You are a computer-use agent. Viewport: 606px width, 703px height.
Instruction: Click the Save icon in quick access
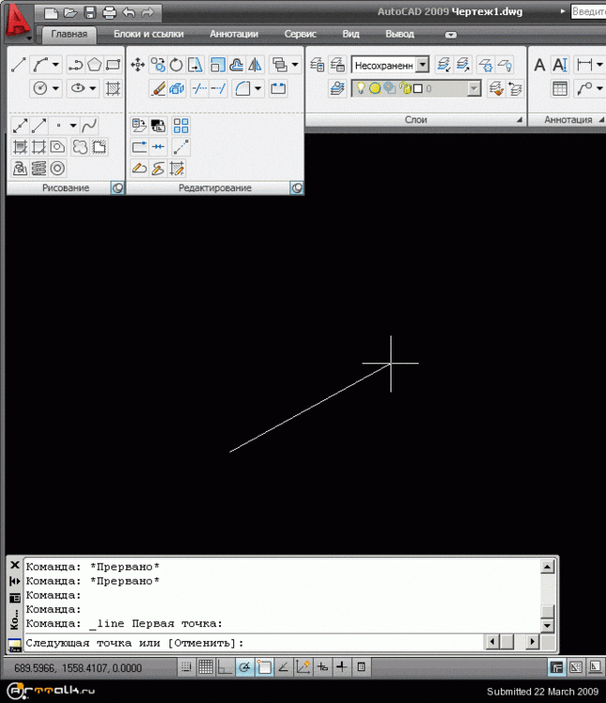click(x=90, y=12)
